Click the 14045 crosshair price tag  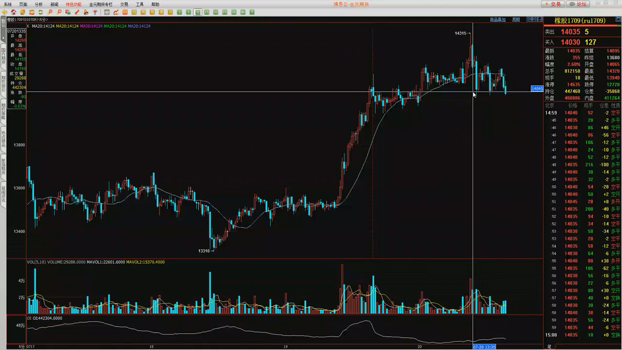[x=537, y=88]
